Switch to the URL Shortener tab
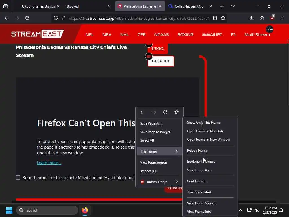The image size is (289, 217). (x=38, y=6)
